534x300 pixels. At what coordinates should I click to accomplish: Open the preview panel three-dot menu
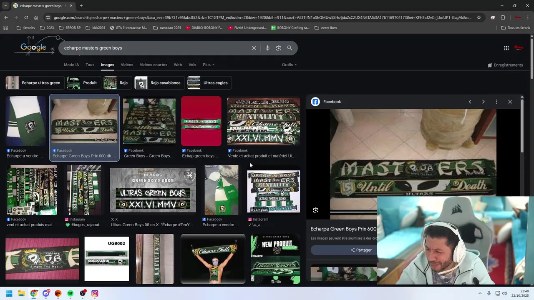[x=496, y=102]
